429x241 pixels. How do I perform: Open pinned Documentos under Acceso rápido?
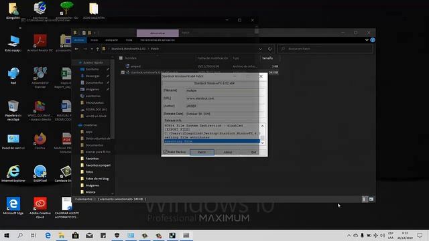[94, 82]
